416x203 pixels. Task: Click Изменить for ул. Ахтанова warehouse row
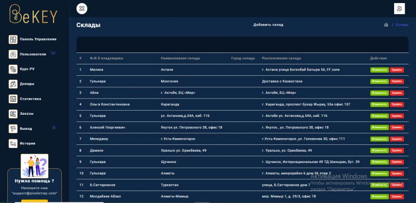click(380, 116)
